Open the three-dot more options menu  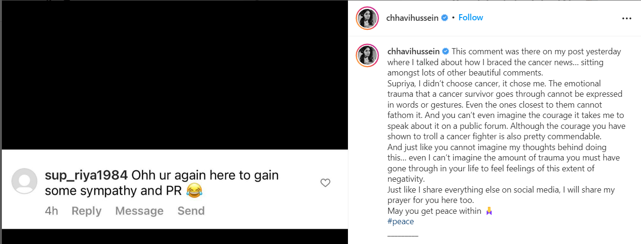626,18
